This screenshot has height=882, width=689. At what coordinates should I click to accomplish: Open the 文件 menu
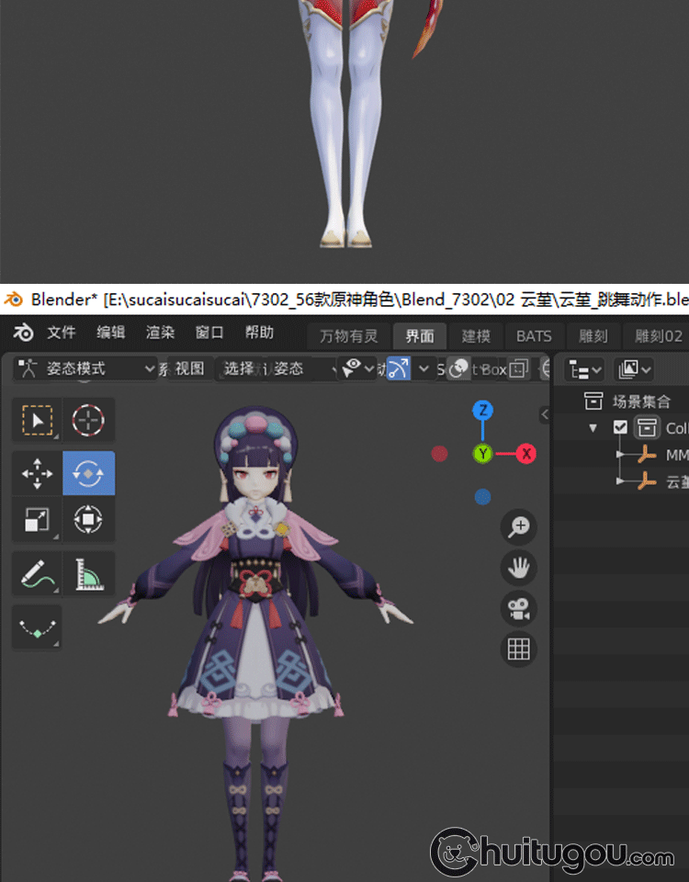click(62, 333)
